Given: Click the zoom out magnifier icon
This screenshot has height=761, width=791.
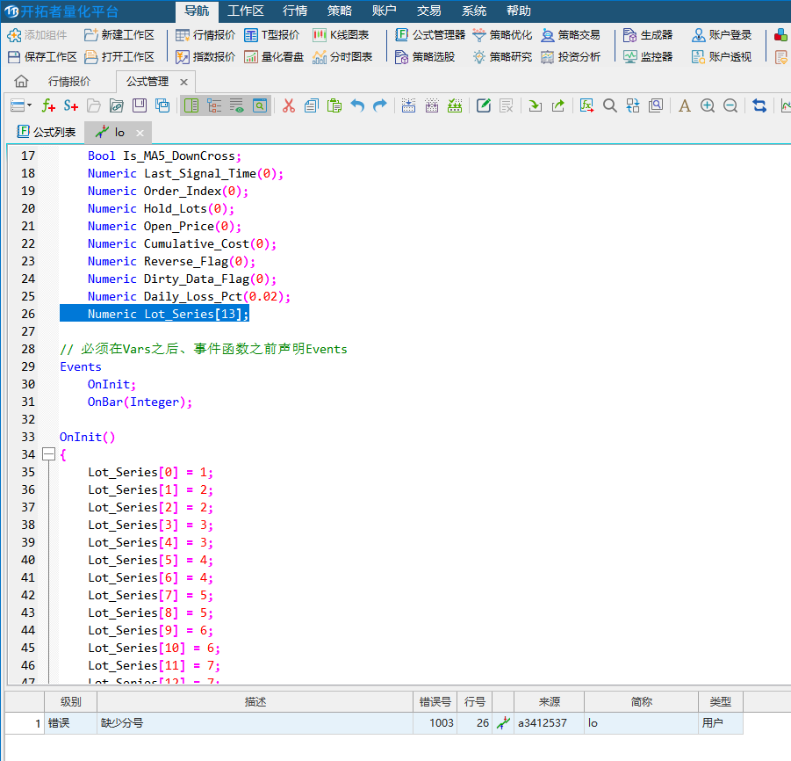Looking at the screenshot, I should point(730,105).
